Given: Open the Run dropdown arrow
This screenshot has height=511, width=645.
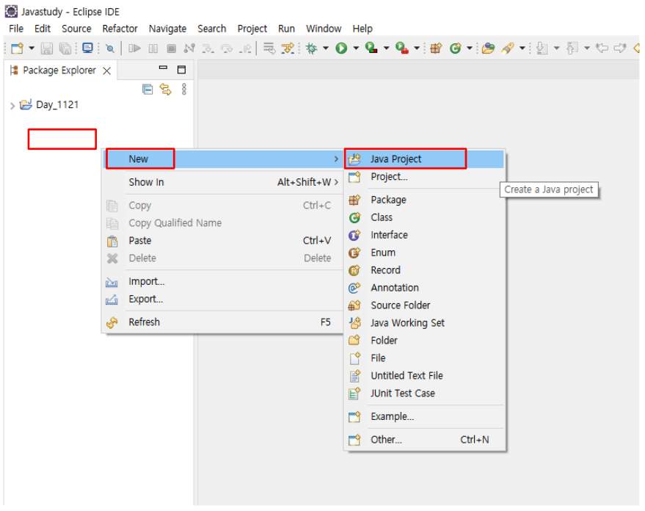Looking at the screenshot, I should [x=356, y=48].
